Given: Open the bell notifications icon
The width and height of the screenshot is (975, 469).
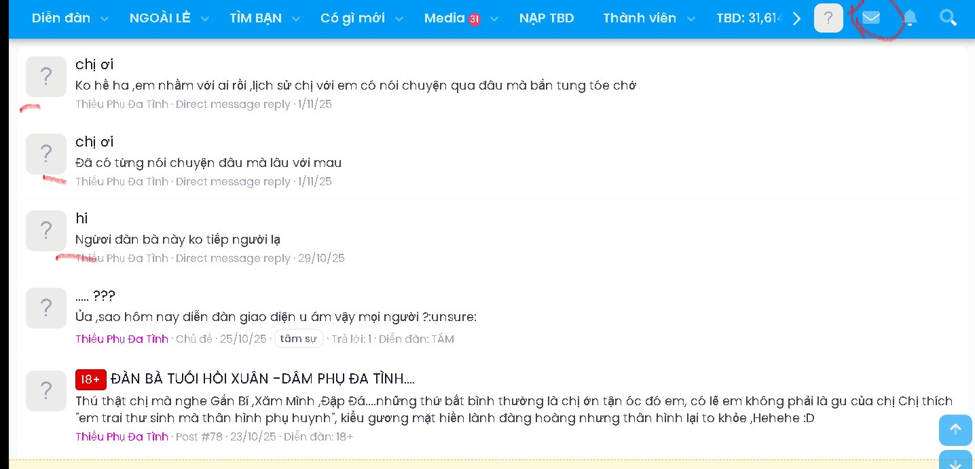Looking at the screenshot, I should (x=910, y=18).
